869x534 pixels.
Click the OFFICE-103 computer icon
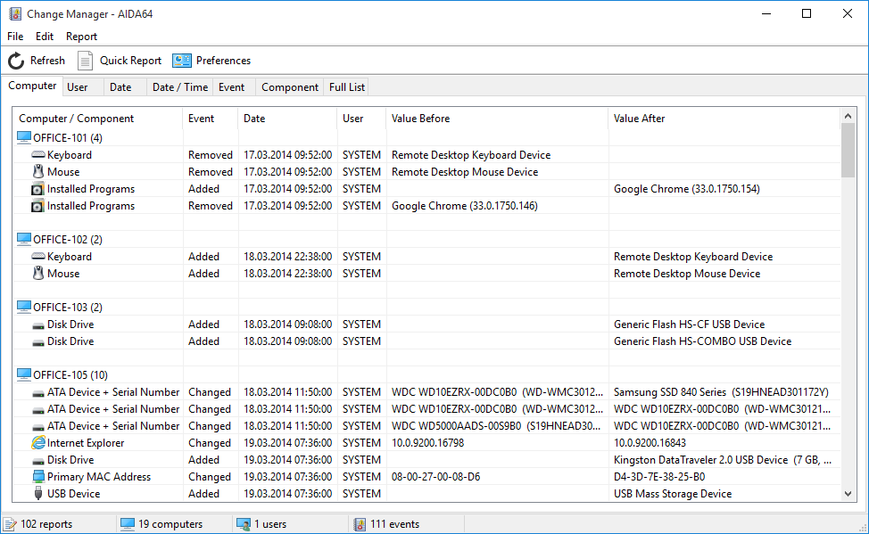coord(24,307)
